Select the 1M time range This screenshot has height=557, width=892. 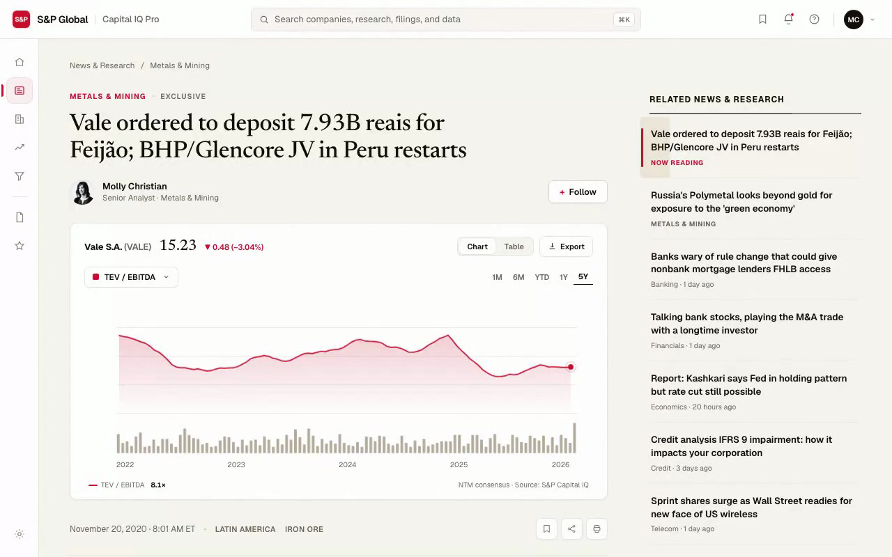click(x=497, y=277)
